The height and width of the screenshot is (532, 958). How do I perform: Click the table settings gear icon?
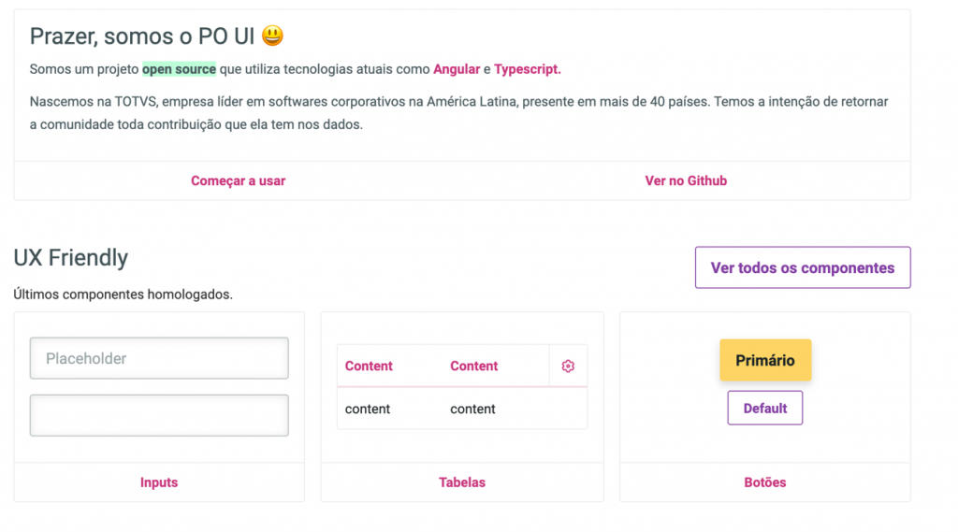pos(568,366)
